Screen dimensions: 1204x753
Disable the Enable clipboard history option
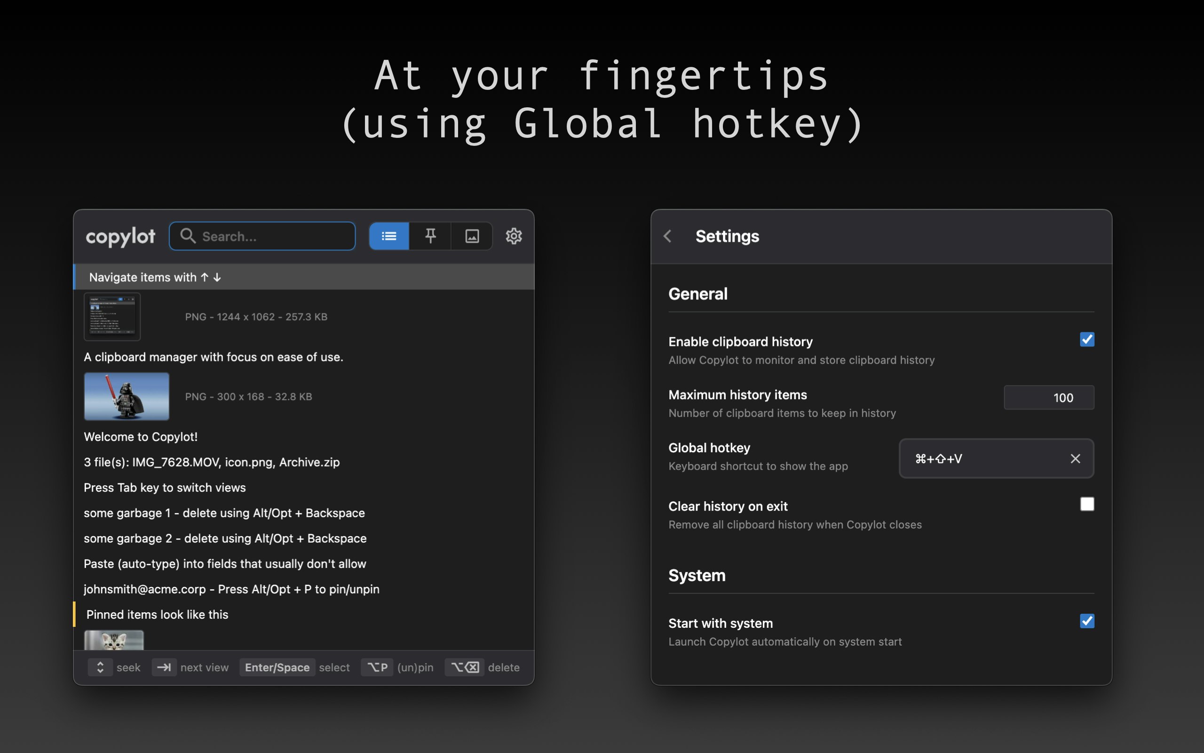click(1086, 339)
